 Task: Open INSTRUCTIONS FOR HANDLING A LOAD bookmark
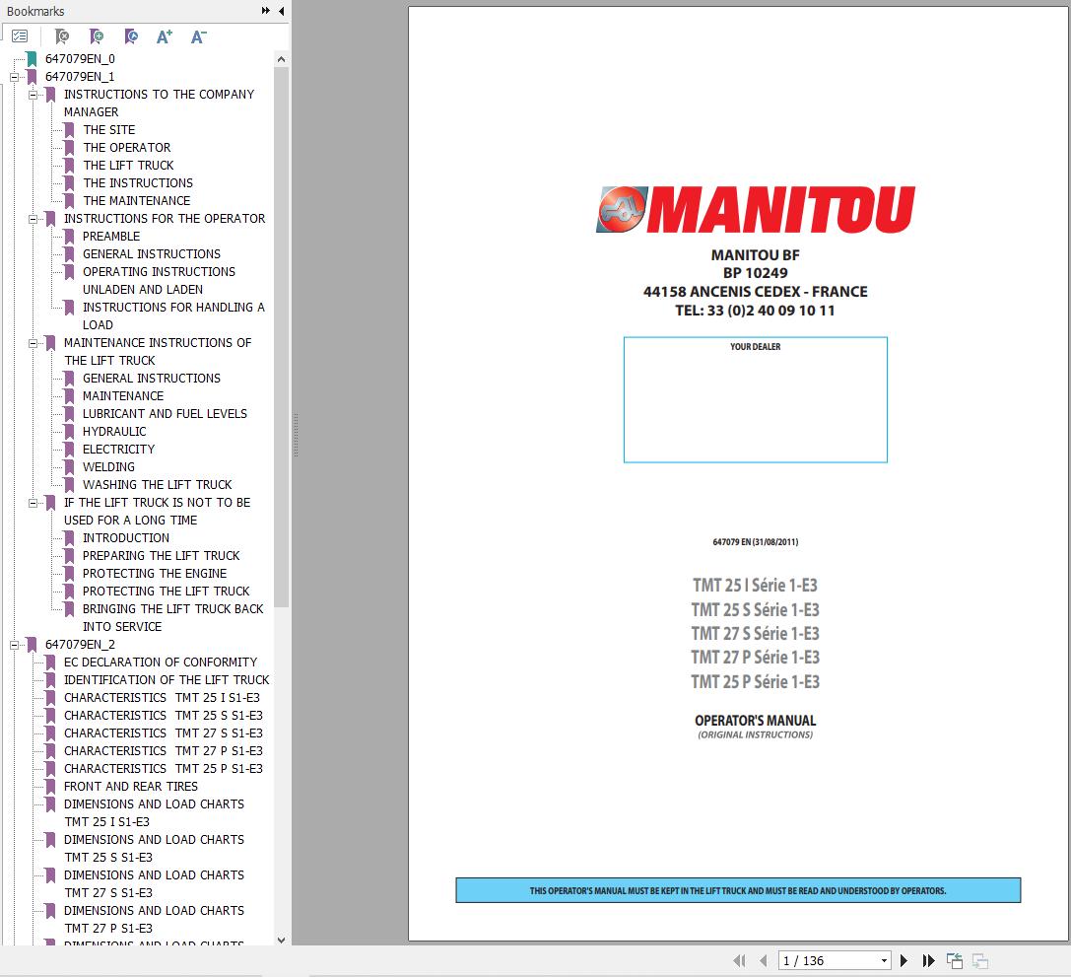pos(173,316)
